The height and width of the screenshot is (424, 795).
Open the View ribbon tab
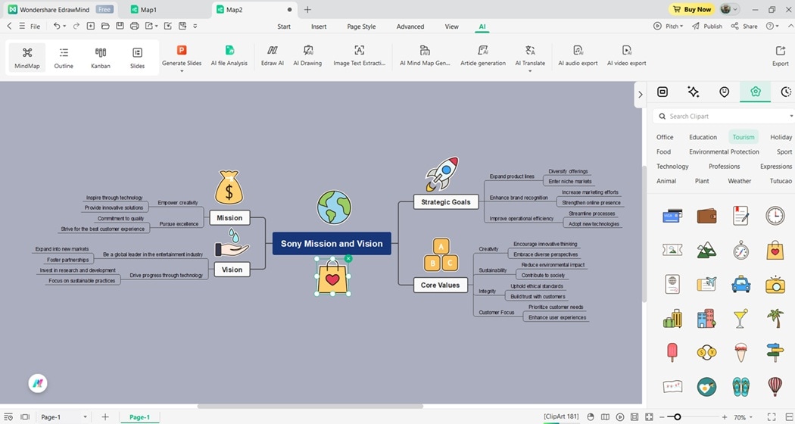click(x=452, y=26)
